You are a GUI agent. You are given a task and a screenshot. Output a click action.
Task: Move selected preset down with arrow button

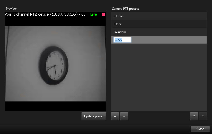[x=203, y=116]
